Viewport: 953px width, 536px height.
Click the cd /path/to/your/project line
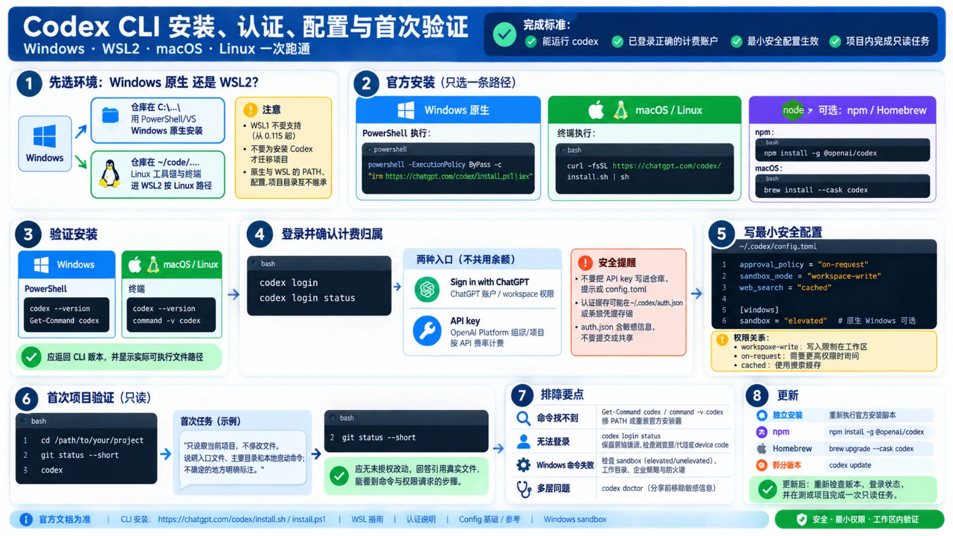coord(92,440)
